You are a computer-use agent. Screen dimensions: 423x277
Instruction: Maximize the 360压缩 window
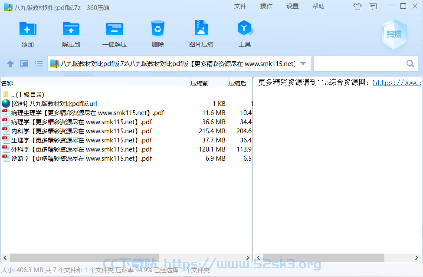pyautogui.click(x=403, y=6)
